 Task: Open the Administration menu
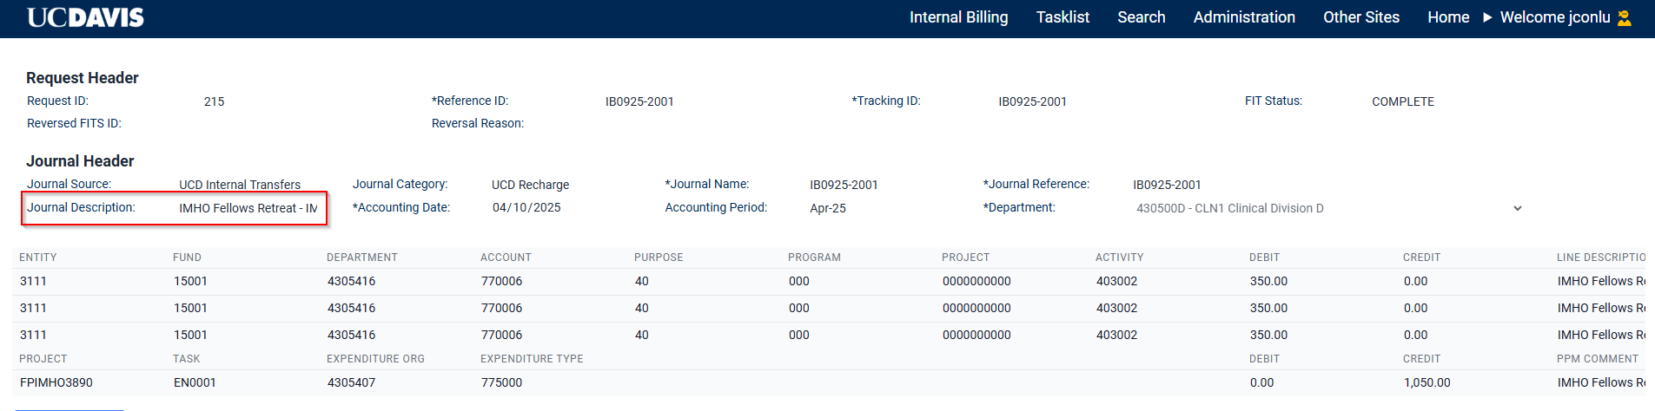coord(1243,17)
